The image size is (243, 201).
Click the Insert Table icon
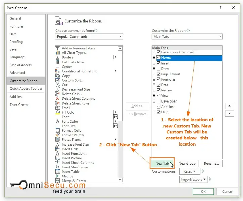(x=57, y=172)
